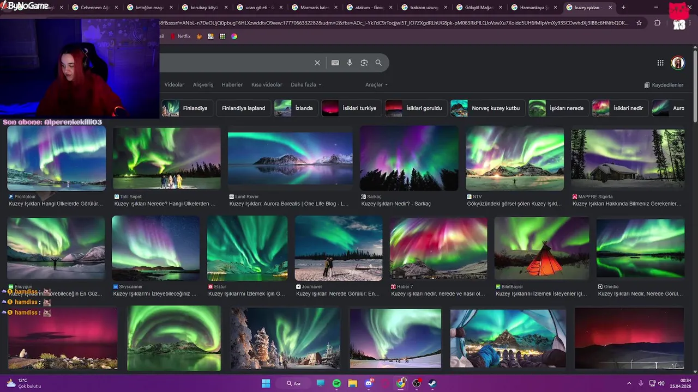Open Onedio 'Kuzey Işıkları Nedir' link
This screenshot has width=698, height=392.
pos(640,293)
